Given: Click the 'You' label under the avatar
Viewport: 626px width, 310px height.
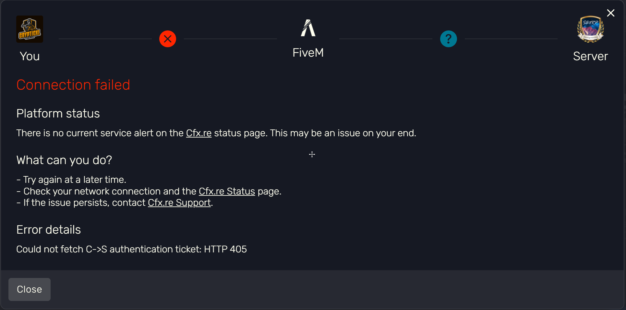Looking at the screenshot, I should 30,56.
